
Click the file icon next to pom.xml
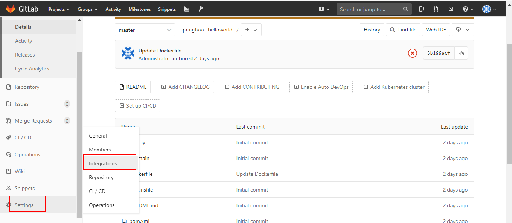click(124, 221)
